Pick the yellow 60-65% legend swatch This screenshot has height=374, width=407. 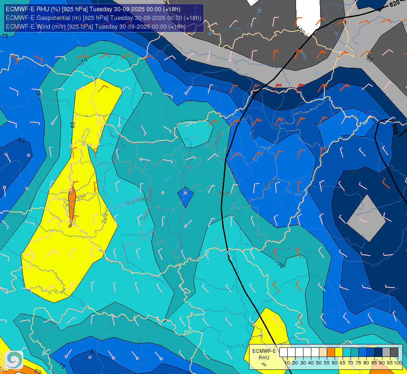click(339, 352)
